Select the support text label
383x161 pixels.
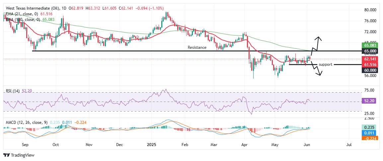tap(326, 64)
